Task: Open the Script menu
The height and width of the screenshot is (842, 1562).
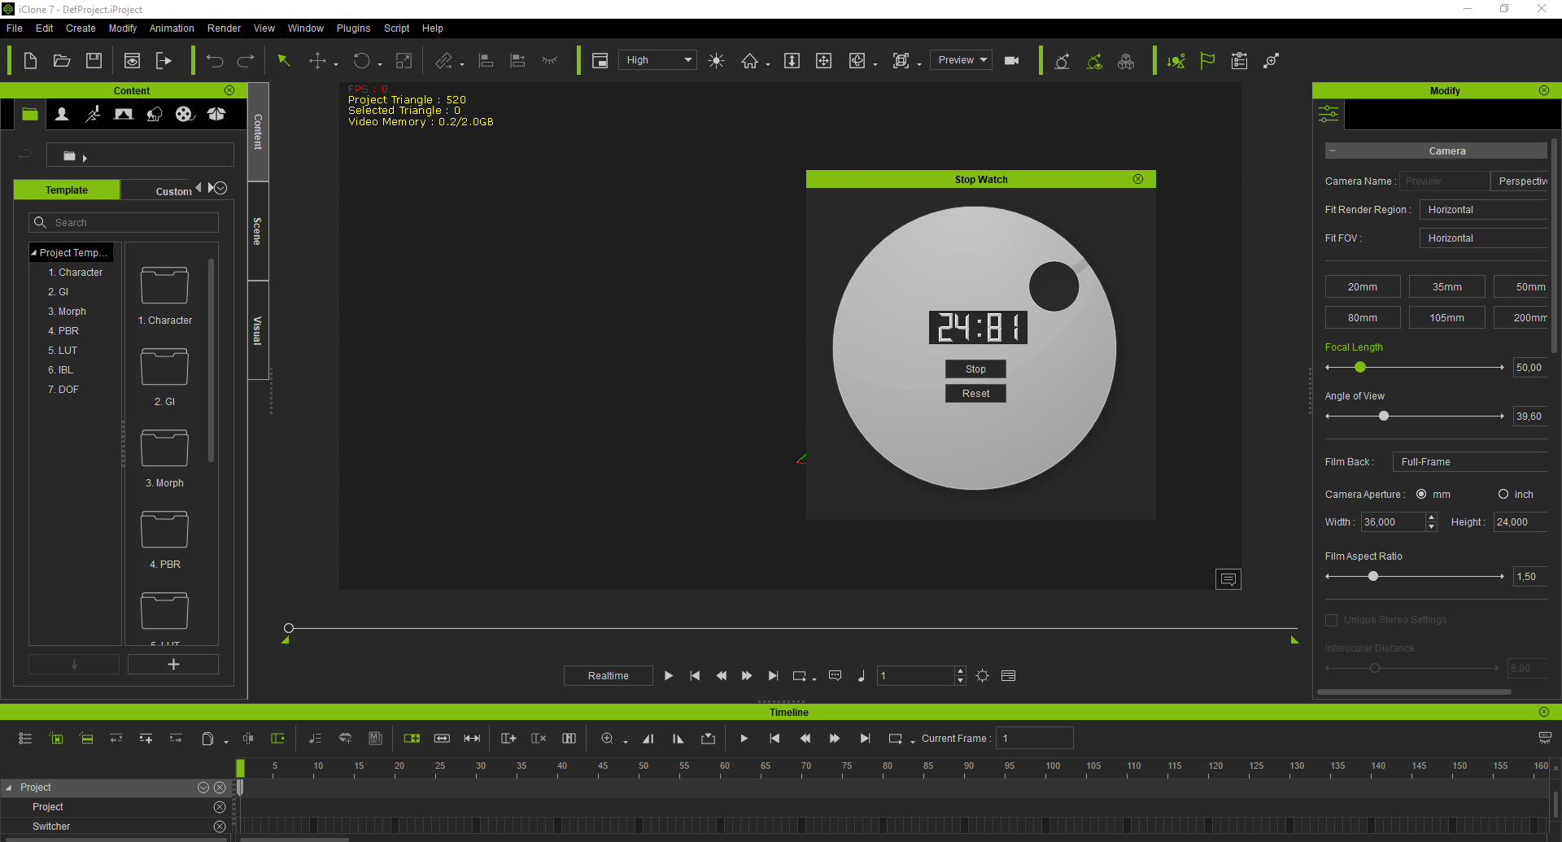Action: click(396, 28)
